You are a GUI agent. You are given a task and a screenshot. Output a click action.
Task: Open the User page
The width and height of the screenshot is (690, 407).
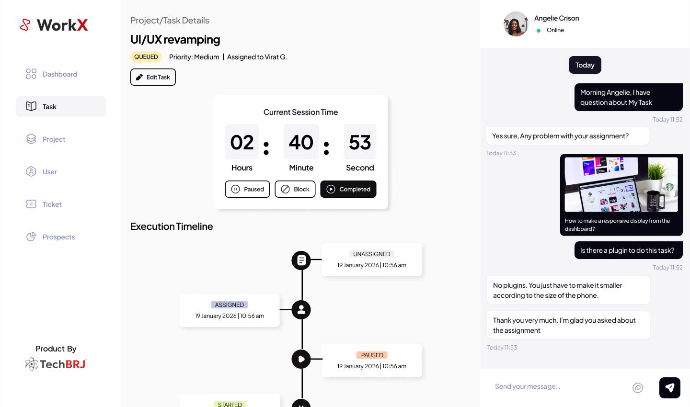(49, 172)
